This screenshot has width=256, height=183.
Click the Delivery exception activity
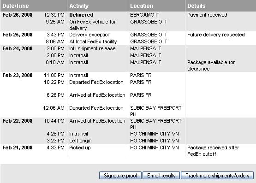pyautogui.click(x=90, y=35)
